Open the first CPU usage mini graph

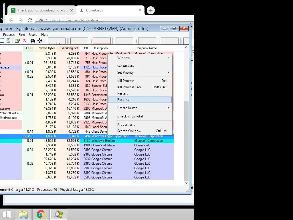point(57,41)
